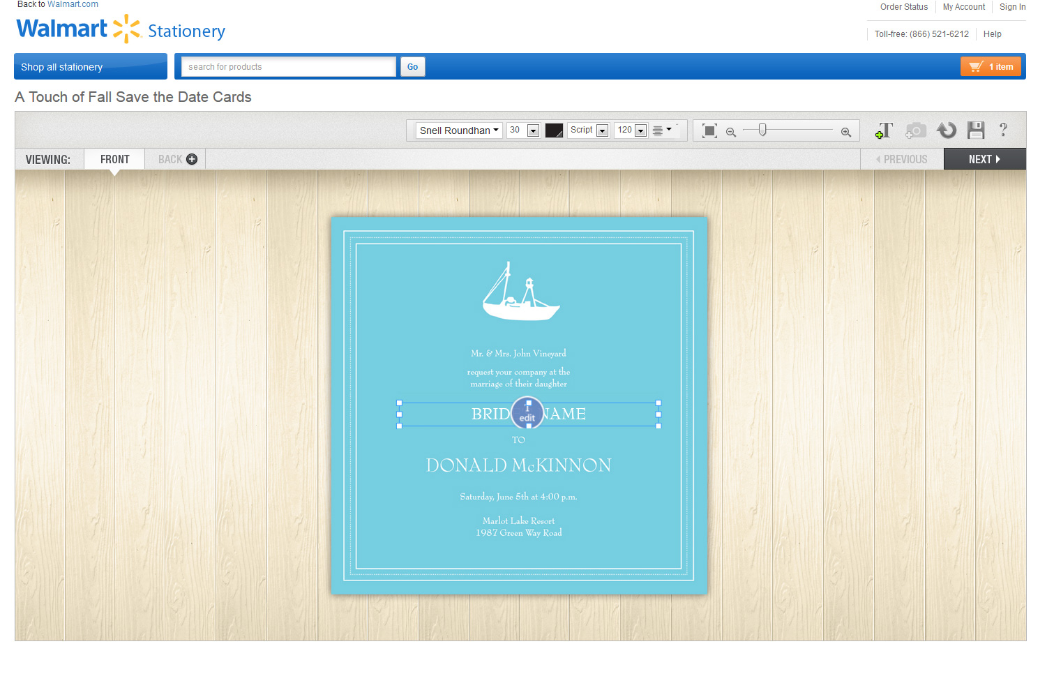Click the zoom in magnifier
The height and width of the screenshot is (697, 1054).
845,132
